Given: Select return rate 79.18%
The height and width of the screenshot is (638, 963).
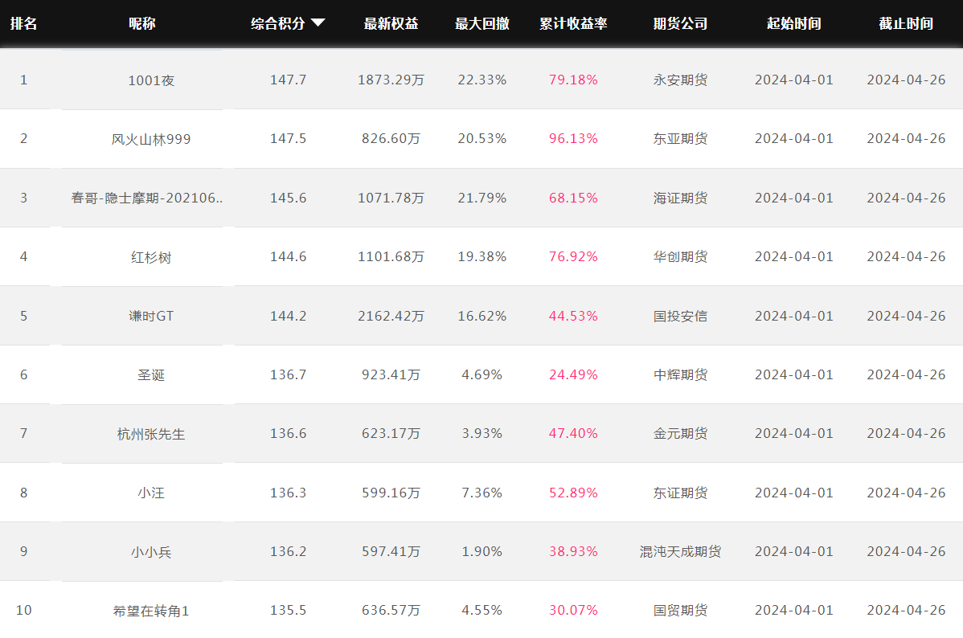Looking at the screenshot, I should (x=573, y=80).
